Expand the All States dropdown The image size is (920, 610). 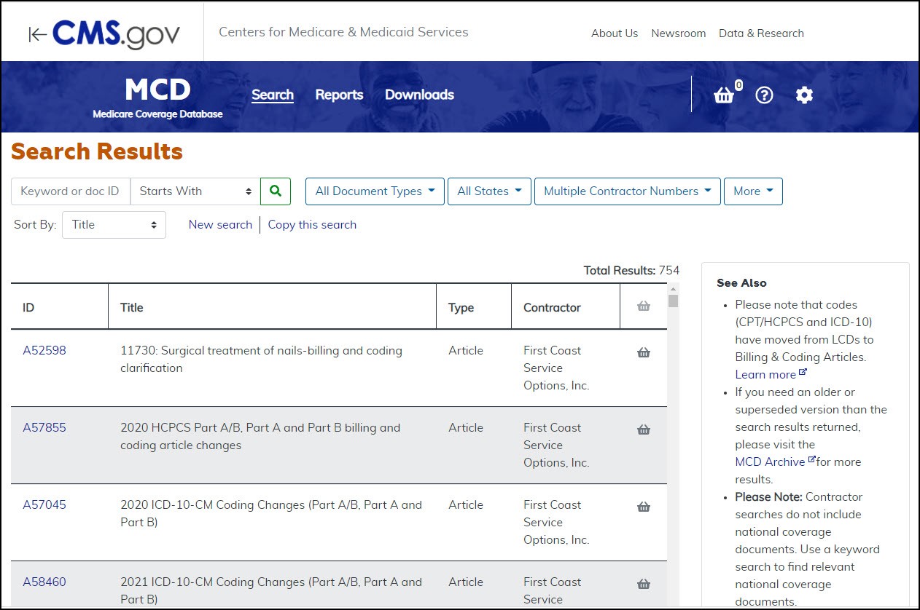489,191
